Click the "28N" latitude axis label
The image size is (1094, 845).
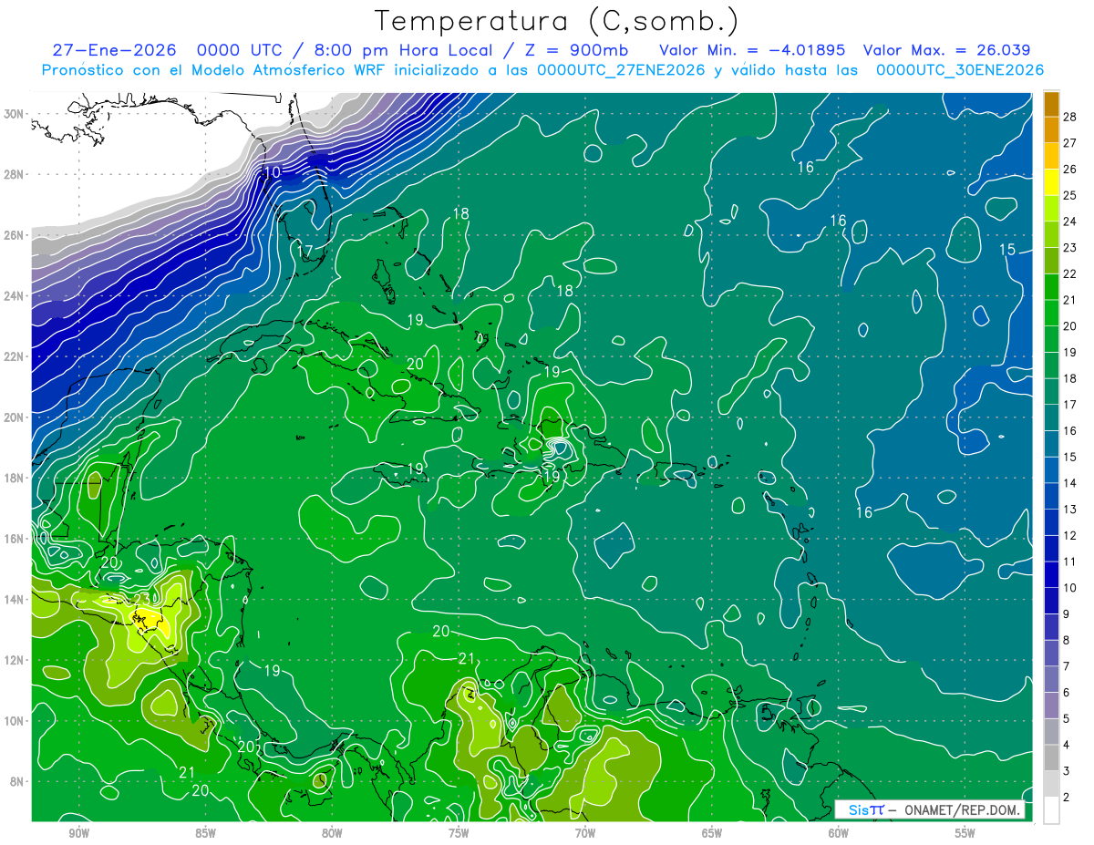coord(14,174)
